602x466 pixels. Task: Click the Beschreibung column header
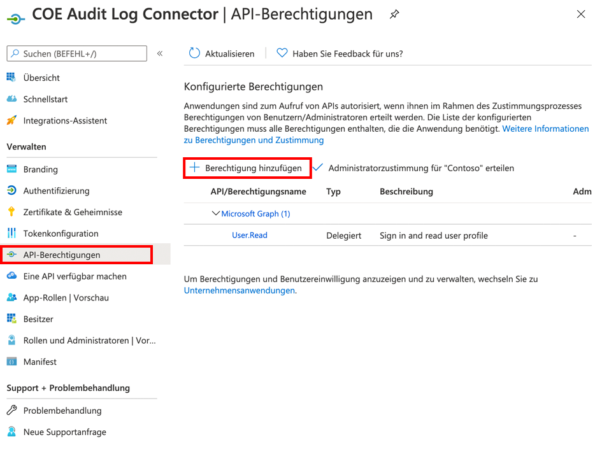406,192
